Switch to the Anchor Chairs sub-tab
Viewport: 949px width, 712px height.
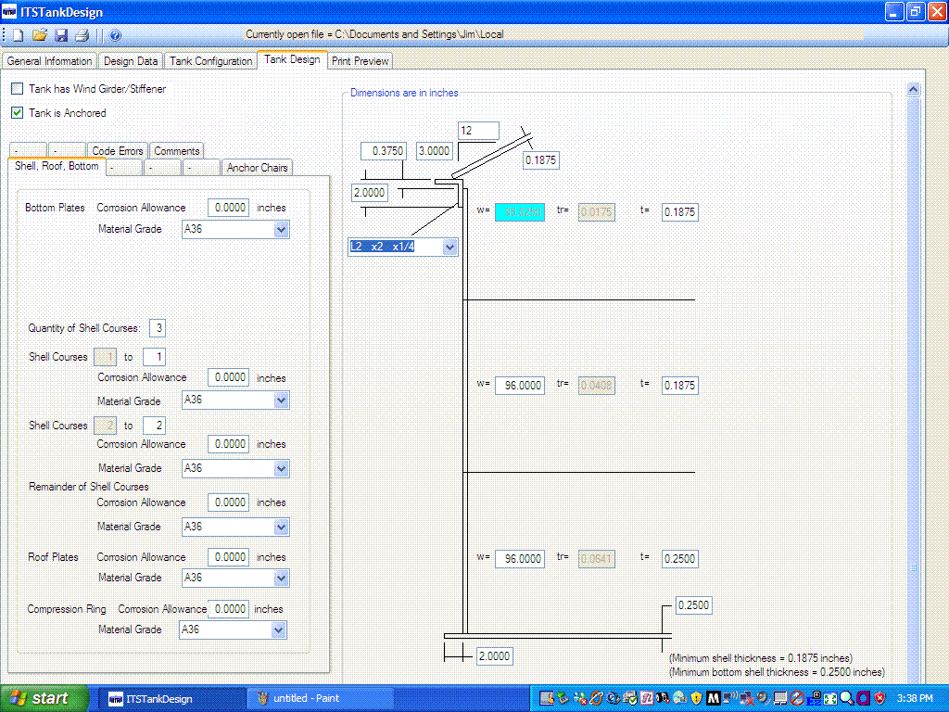258,168
